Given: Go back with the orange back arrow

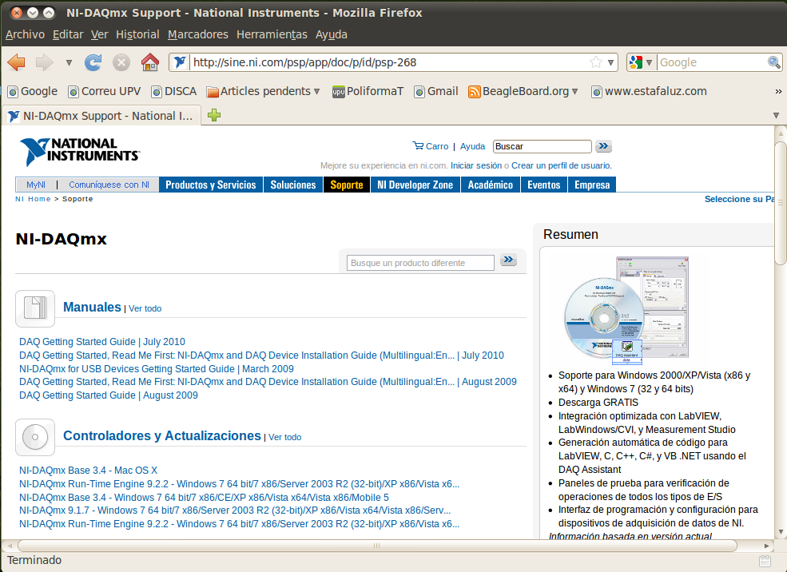Looking at the screenshot, I should 17,62.
